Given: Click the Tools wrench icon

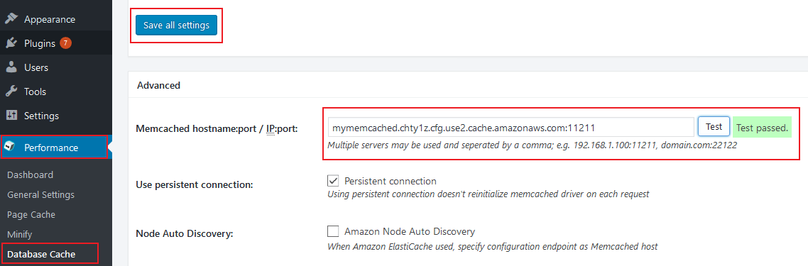Looking at the screenshot, I should [11, 92].
